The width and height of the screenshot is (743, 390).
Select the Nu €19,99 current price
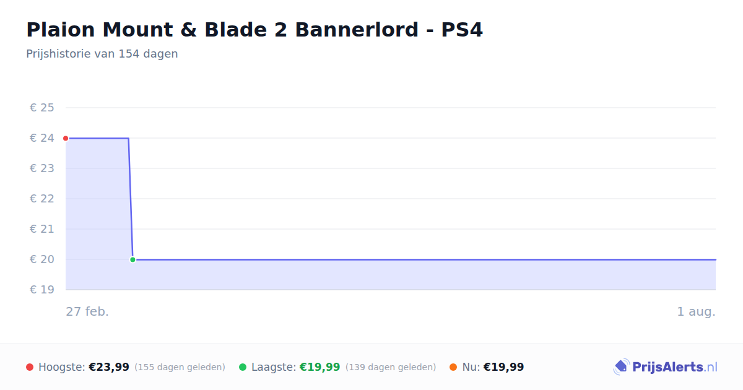pos(503,367)
